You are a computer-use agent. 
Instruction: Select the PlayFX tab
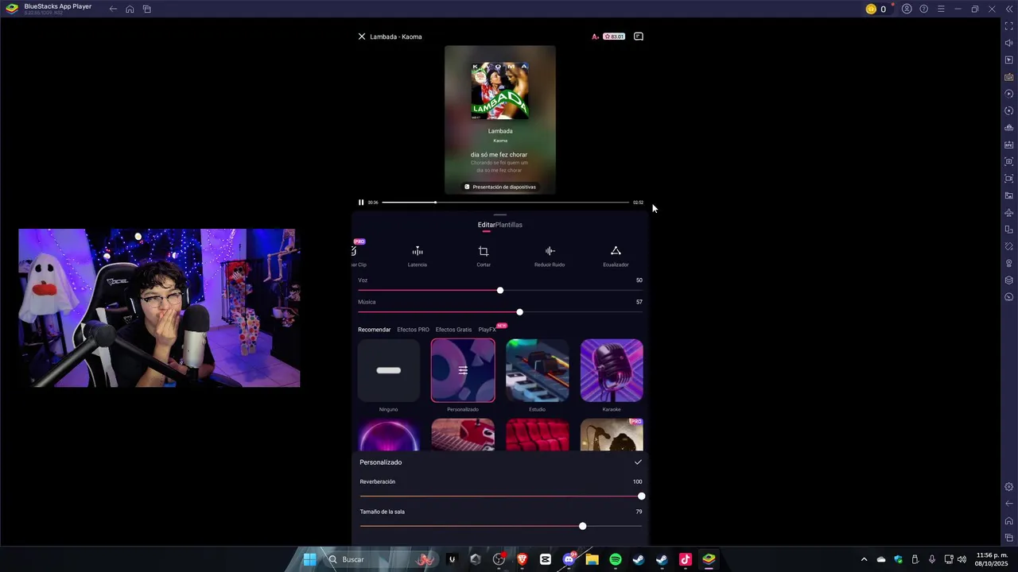point(488,330)
